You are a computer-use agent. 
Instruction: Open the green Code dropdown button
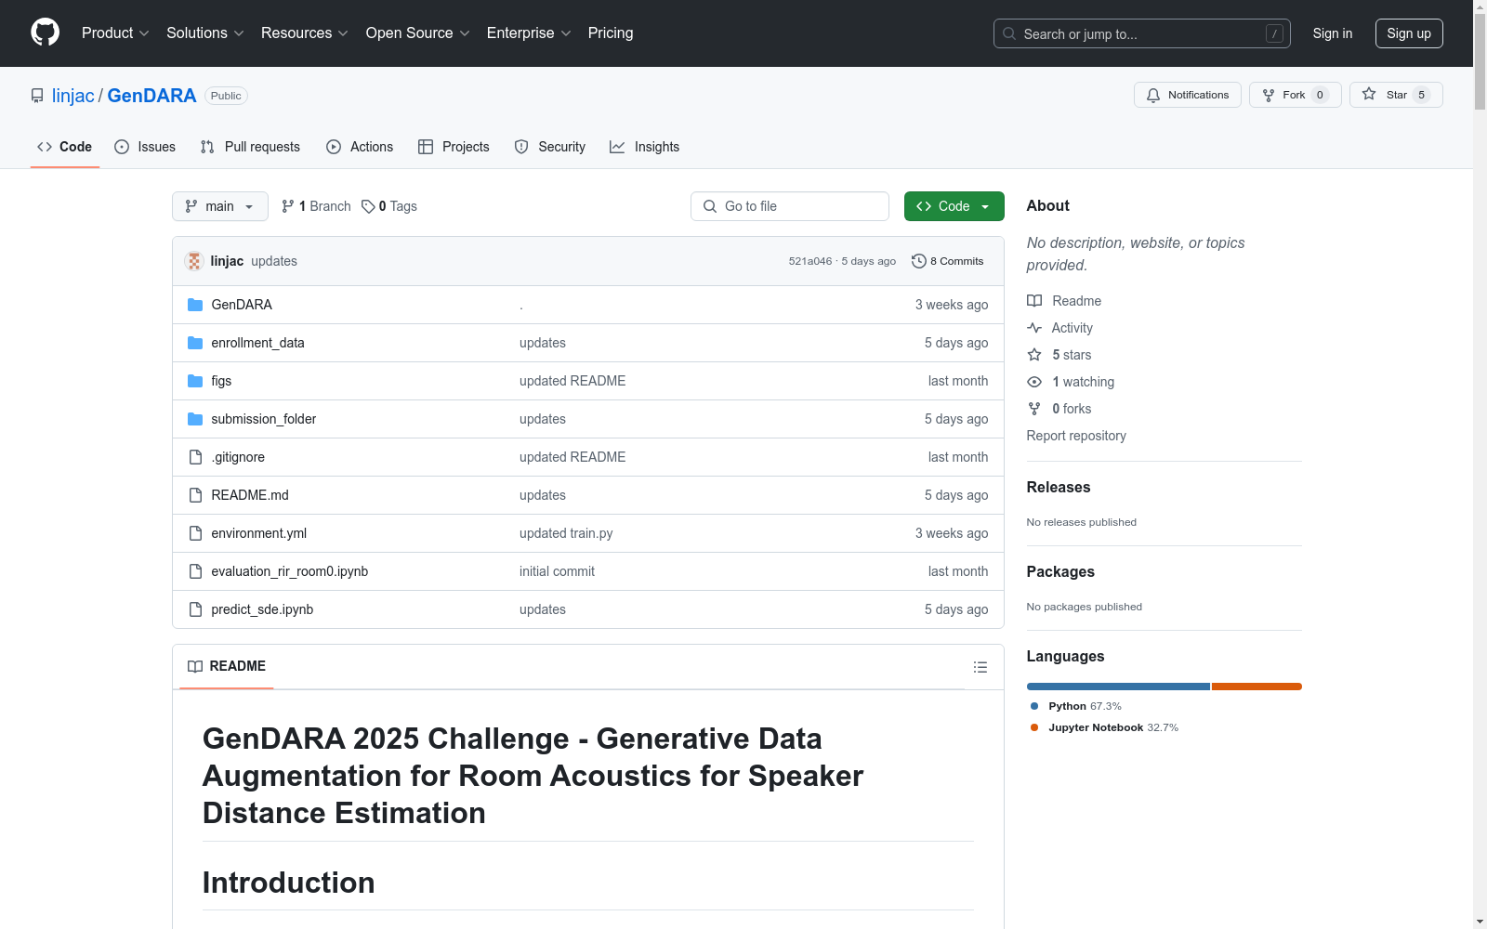tap(954, 206)
